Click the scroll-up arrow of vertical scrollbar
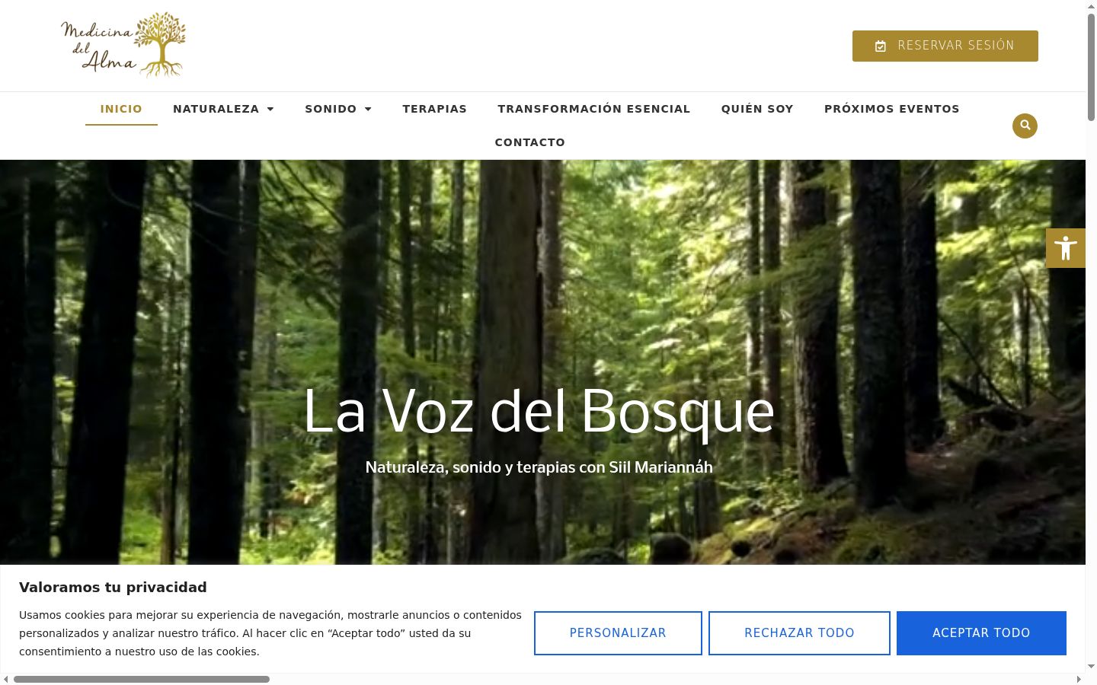Screen dimensions: 1097x685 1091,6
